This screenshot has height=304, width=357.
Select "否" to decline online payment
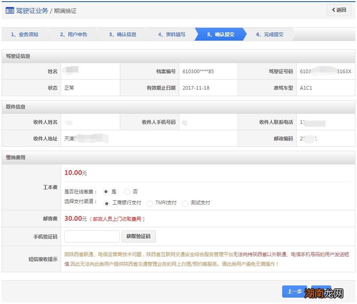point(126,192)
